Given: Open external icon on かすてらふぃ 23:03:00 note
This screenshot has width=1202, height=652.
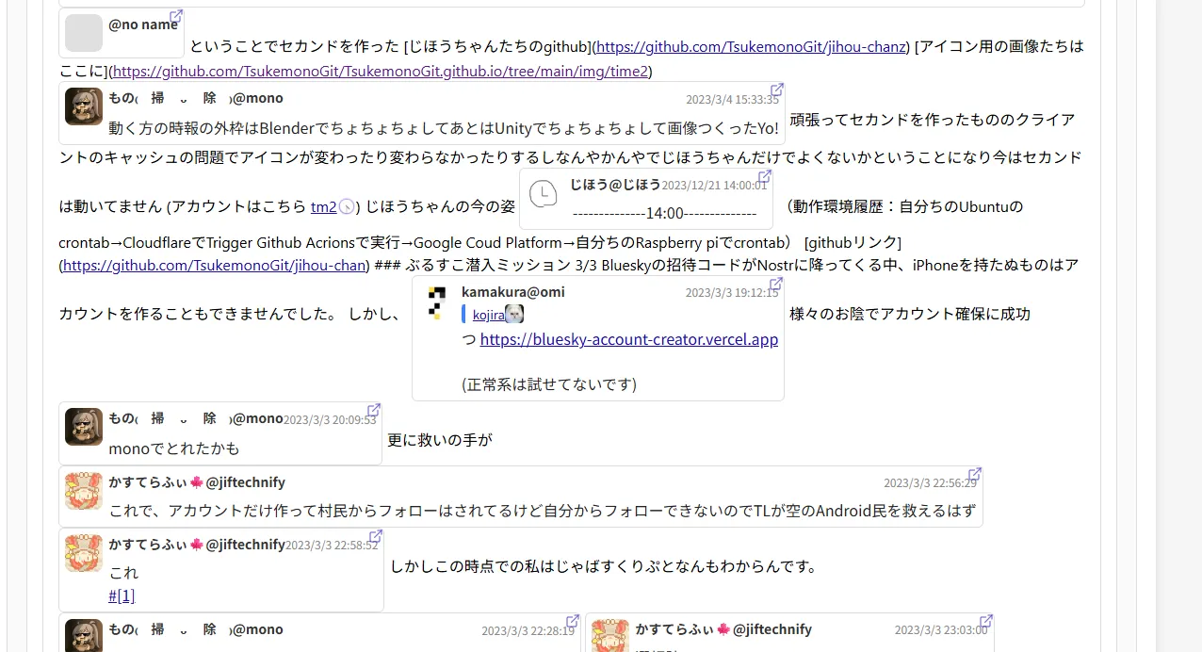Looking at the screenshot, I should [986, 622].
